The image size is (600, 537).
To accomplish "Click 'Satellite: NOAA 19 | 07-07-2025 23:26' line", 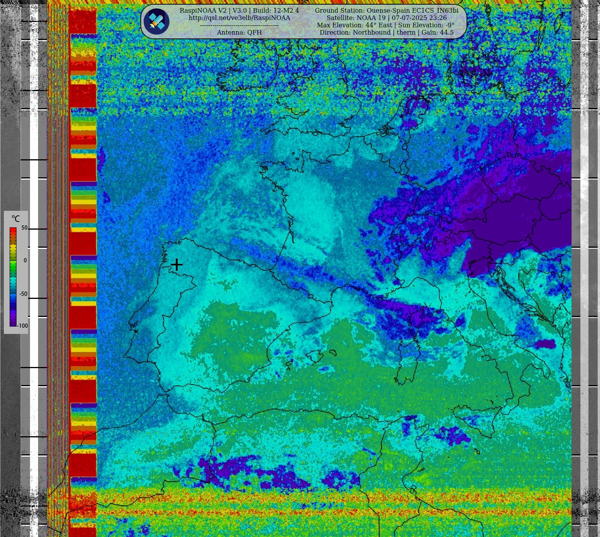I will point(387,18).
